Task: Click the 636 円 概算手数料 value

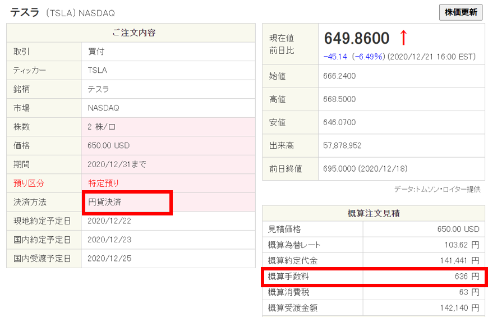Action: point(467,276)
